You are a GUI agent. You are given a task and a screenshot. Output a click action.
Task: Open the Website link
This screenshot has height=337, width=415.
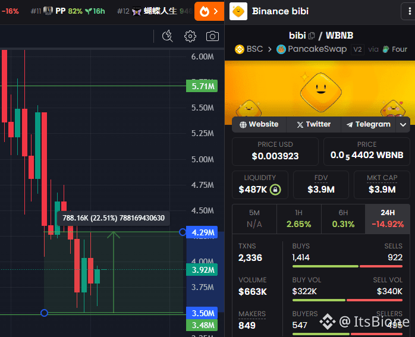click(x=259, y=124)
